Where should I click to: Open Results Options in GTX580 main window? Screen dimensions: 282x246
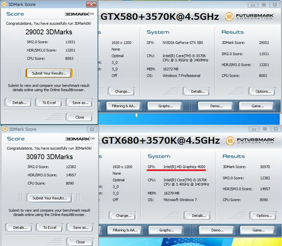point(262,91)
